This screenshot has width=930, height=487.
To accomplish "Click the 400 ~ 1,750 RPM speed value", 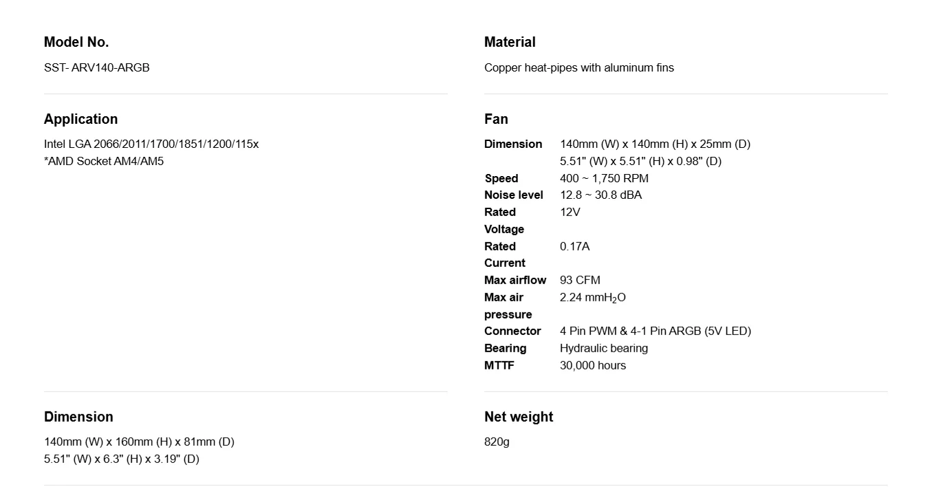I will click(x=604, y=178).
